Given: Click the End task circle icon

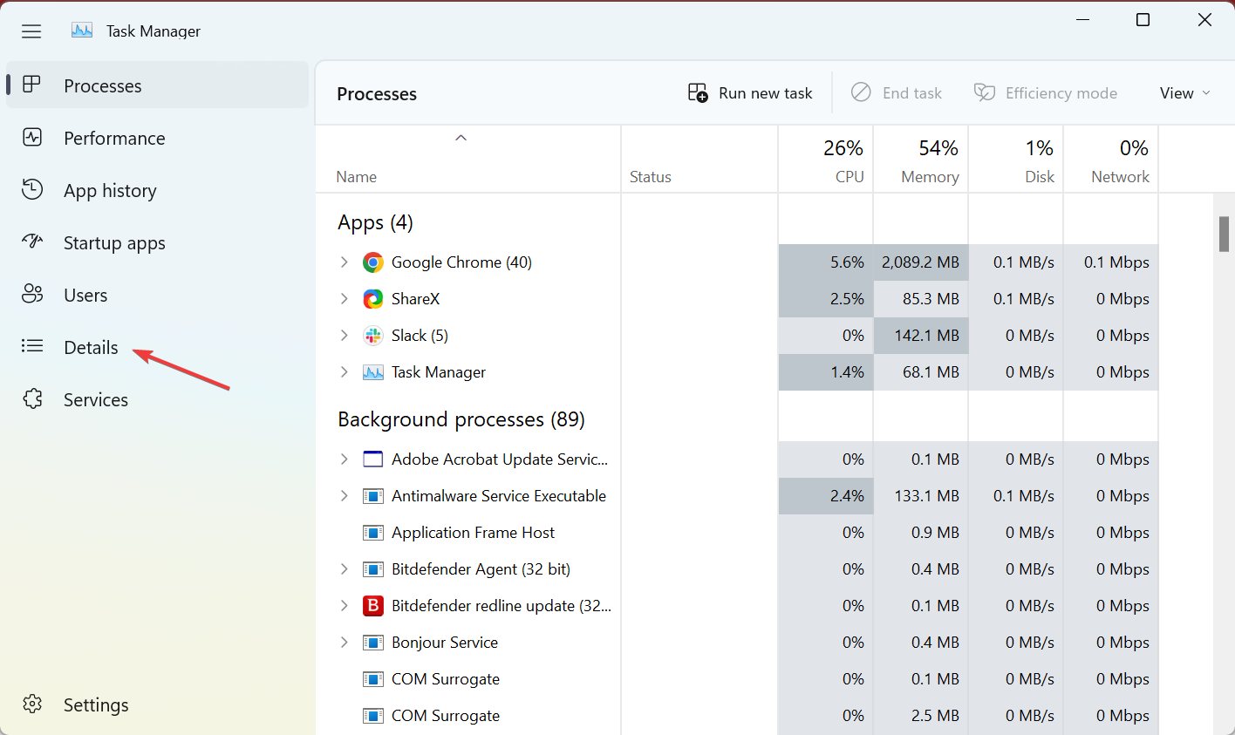Looking at the screenshot, I should 861,92.
